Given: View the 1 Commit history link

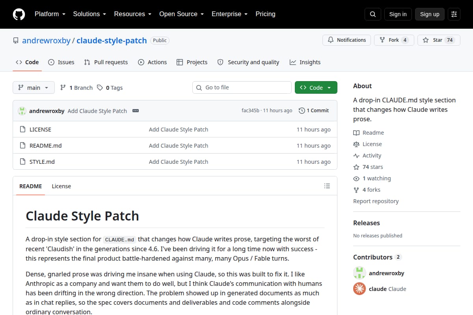Looking at the screenshot, I should 314,111.
